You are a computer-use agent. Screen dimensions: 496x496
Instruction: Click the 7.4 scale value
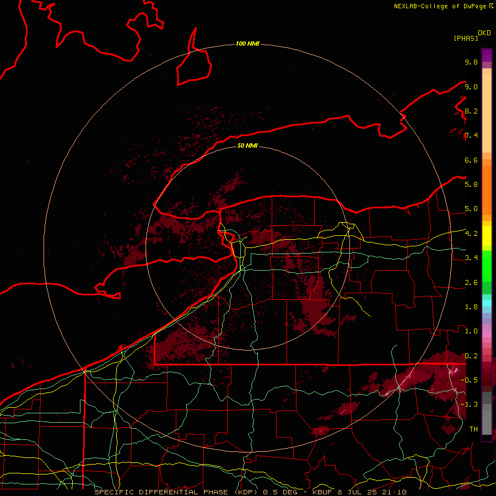471,136
